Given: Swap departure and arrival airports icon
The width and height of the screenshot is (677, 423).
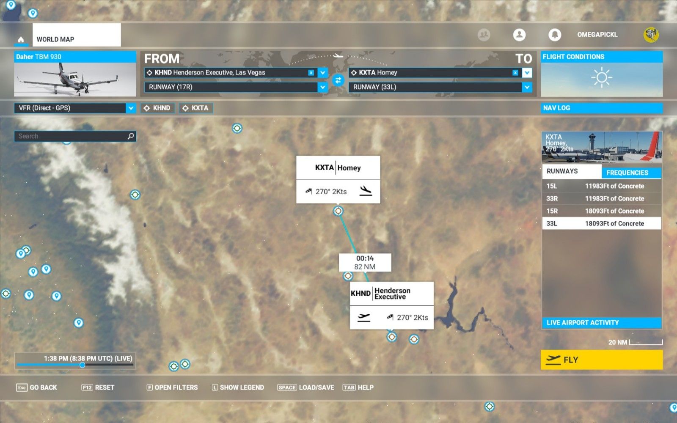Looking at the screenshot, I should click(338, 80).
